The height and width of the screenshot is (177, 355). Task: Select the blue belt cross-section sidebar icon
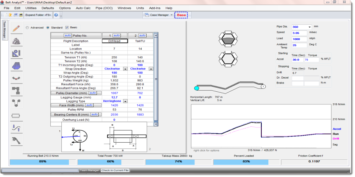point(16,66)
